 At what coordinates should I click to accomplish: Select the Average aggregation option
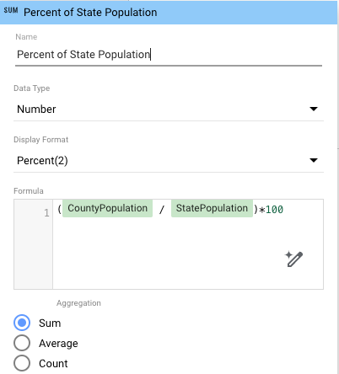click(x=22, y=343)
